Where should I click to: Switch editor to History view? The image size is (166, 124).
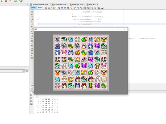40,8
